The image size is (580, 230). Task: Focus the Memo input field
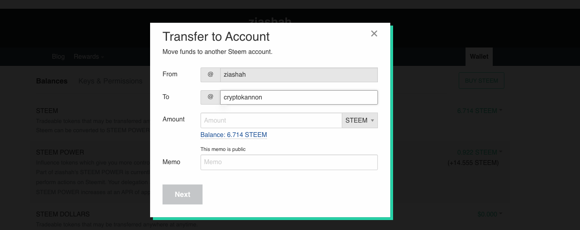pos(289,162)
